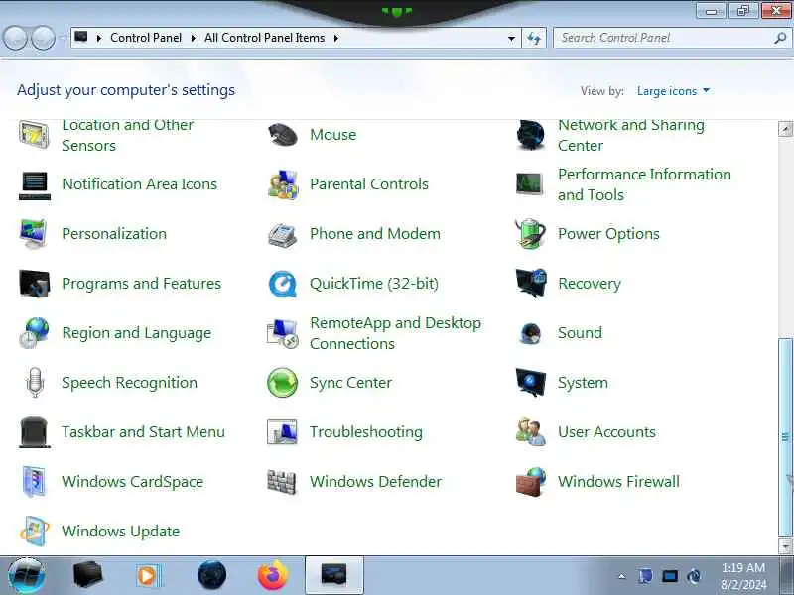Expand the arrow after Control Panel breadcrumb
The height and width of the screenshot is (595, 794).
(193, 38)
